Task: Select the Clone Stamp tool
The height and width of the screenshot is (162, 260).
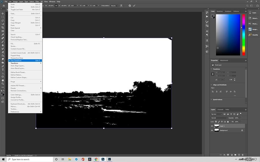Action: (x=3, y=45)
